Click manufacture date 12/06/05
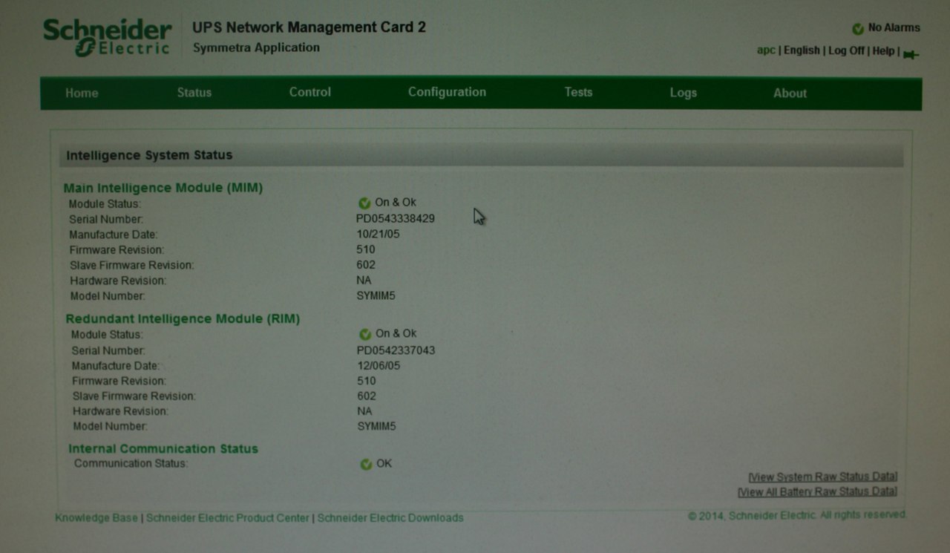This screenshot has width=950, height=553. [379, 365]
